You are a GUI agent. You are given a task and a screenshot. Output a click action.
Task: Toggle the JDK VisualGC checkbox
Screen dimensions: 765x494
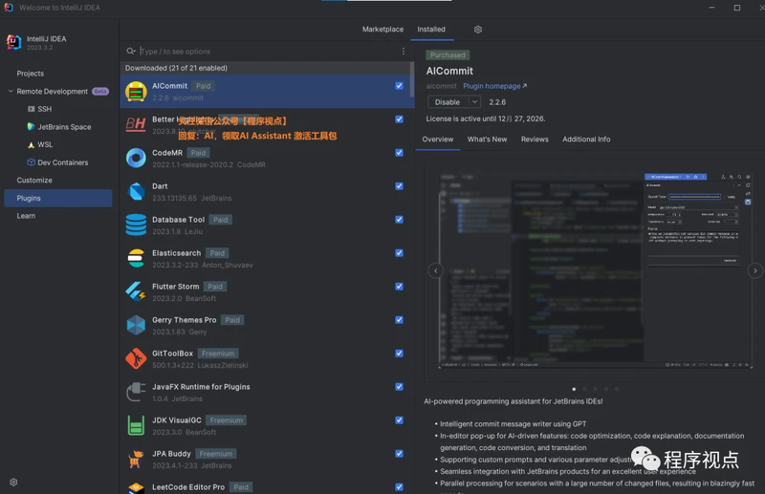[x=399, y=419]
